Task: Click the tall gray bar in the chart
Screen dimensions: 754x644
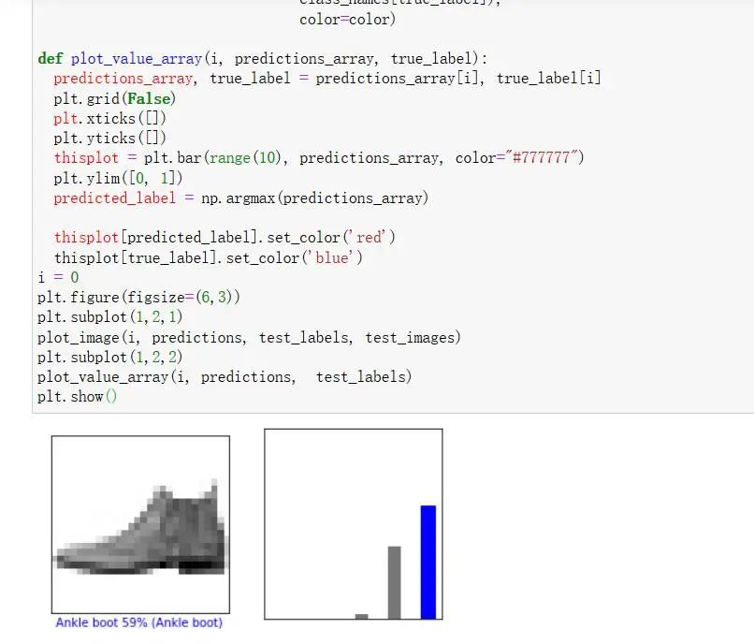Action: (x=394, y=582)
